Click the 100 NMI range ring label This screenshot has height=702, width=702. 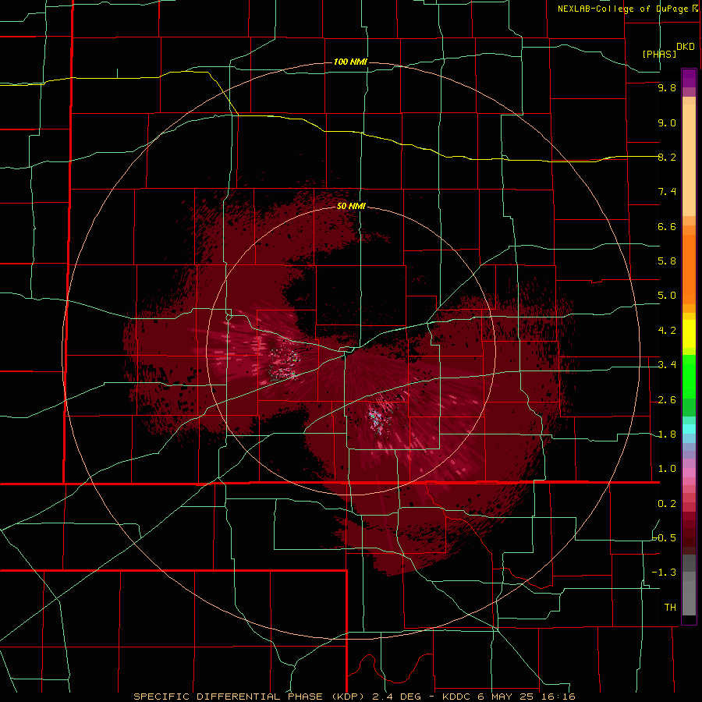[x=350, y=62]
